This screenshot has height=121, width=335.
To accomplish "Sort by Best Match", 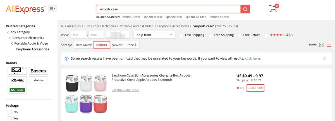I will 84,45.
